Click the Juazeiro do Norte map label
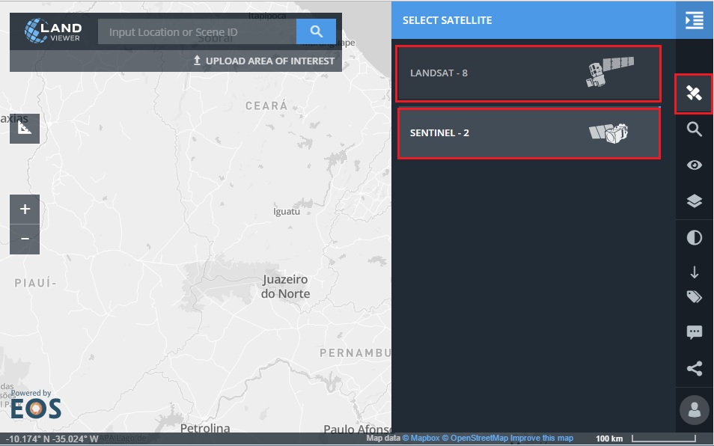This screenshot has height=446, width=714. point(285,287)
